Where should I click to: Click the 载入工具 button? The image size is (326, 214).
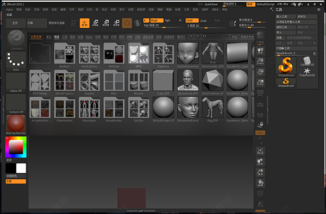coord(286,16)
